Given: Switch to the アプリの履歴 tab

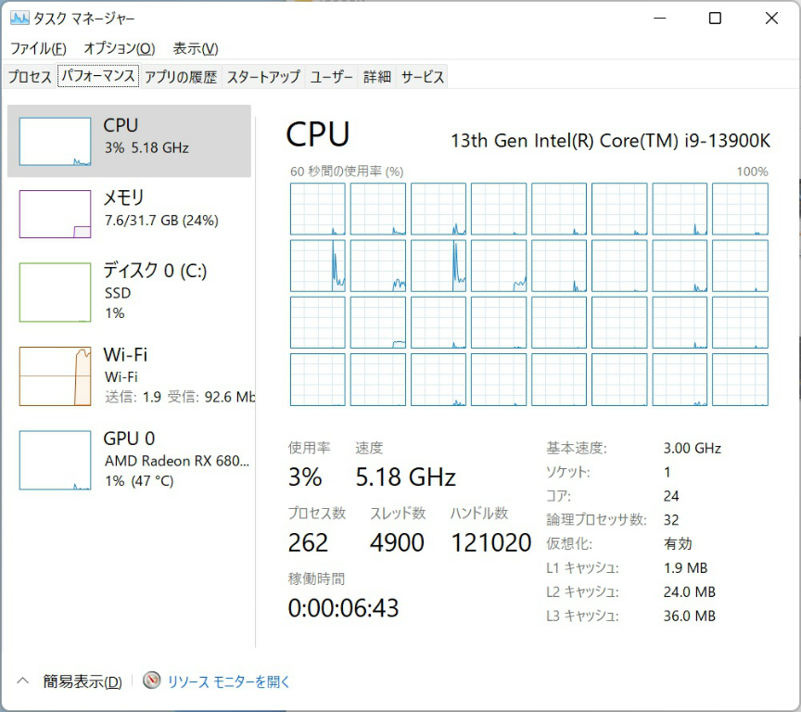Looking at the screenshot, I should tap(181, 77).
